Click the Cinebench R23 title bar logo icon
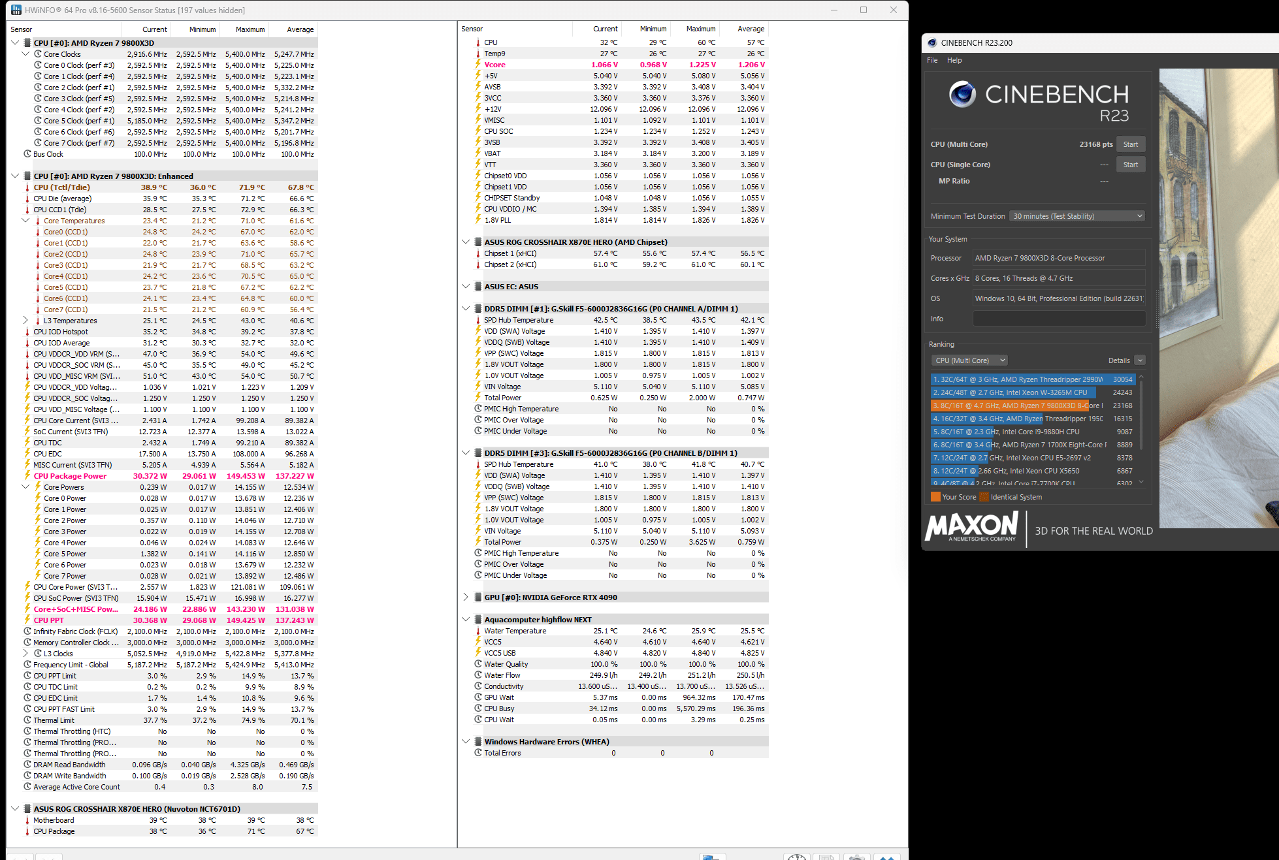Viewport: 1279px width, 860px height. [932, 42]
